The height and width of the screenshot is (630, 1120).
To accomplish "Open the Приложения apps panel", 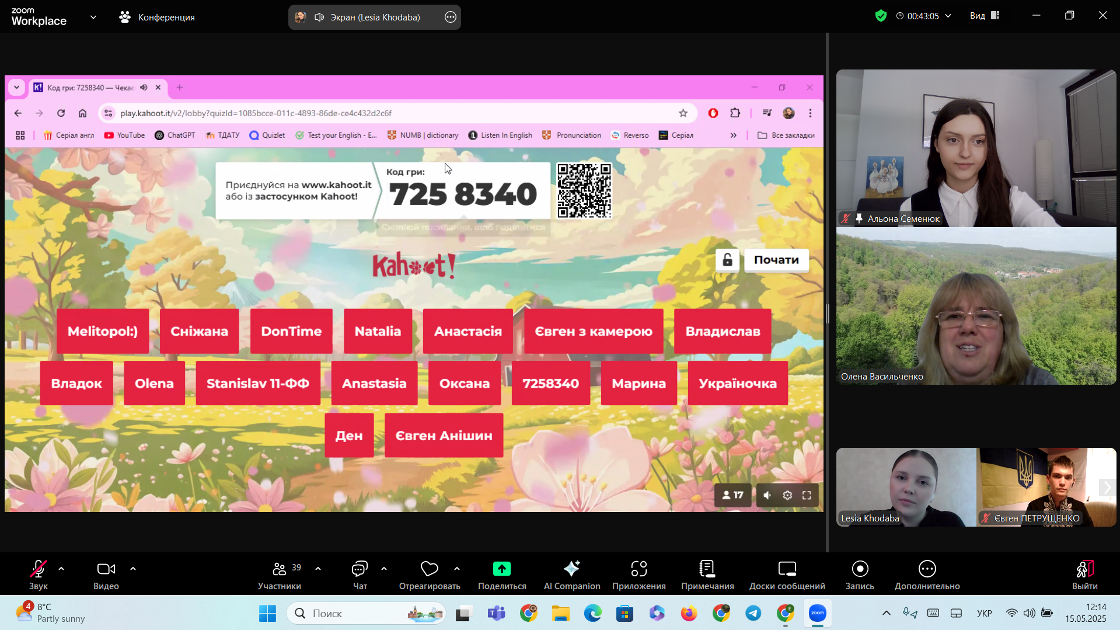I will 639,575.
